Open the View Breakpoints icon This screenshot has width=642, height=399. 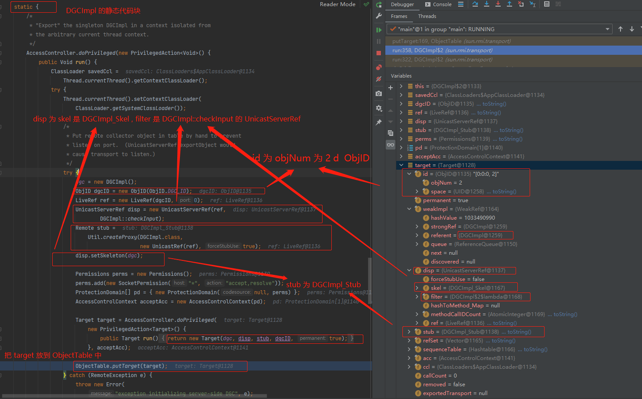(379, 68)
